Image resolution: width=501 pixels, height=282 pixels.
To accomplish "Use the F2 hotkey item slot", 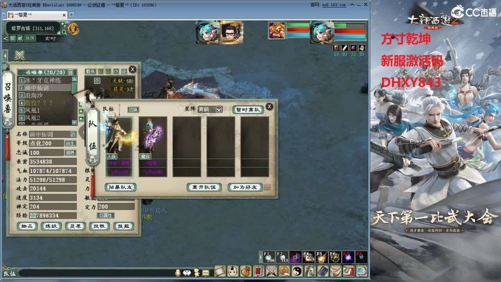I will coord(282,257).
